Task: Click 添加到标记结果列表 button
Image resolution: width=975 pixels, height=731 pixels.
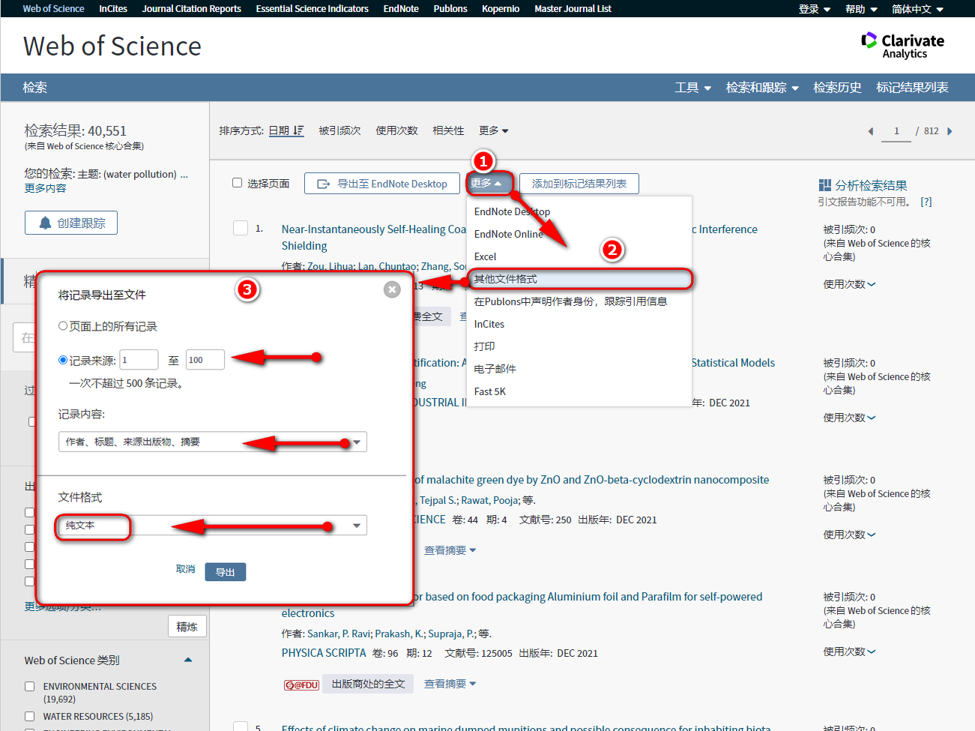Action: [x=579, y=184]
